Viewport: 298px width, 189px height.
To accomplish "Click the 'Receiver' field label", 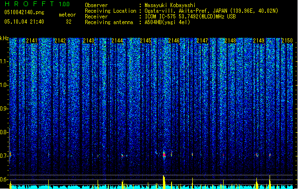I will pyautogui.click(x=96, y=17).
